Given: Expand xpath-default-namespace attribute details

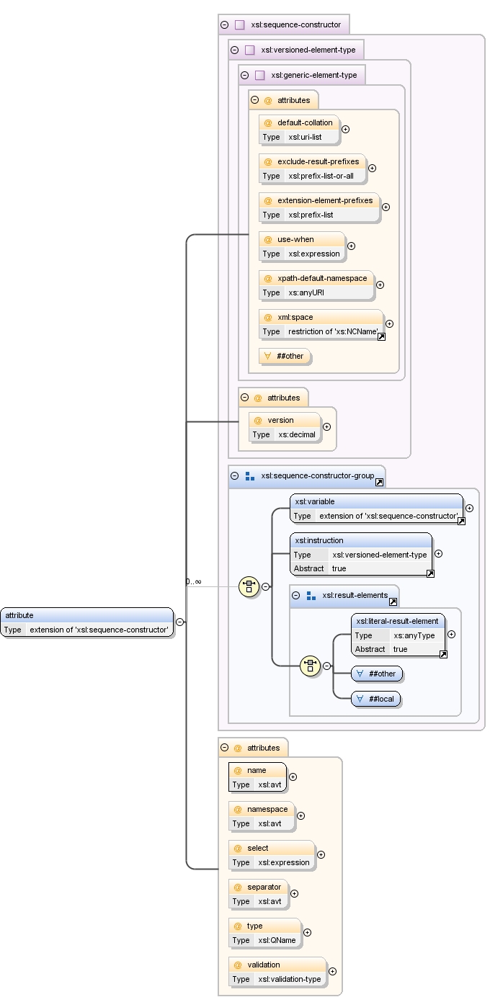Looking at the screenshot, I should tap(380, 285).
